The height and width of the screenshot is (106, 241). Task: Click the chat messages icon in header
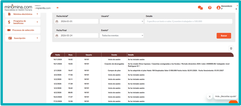[200, 8]
